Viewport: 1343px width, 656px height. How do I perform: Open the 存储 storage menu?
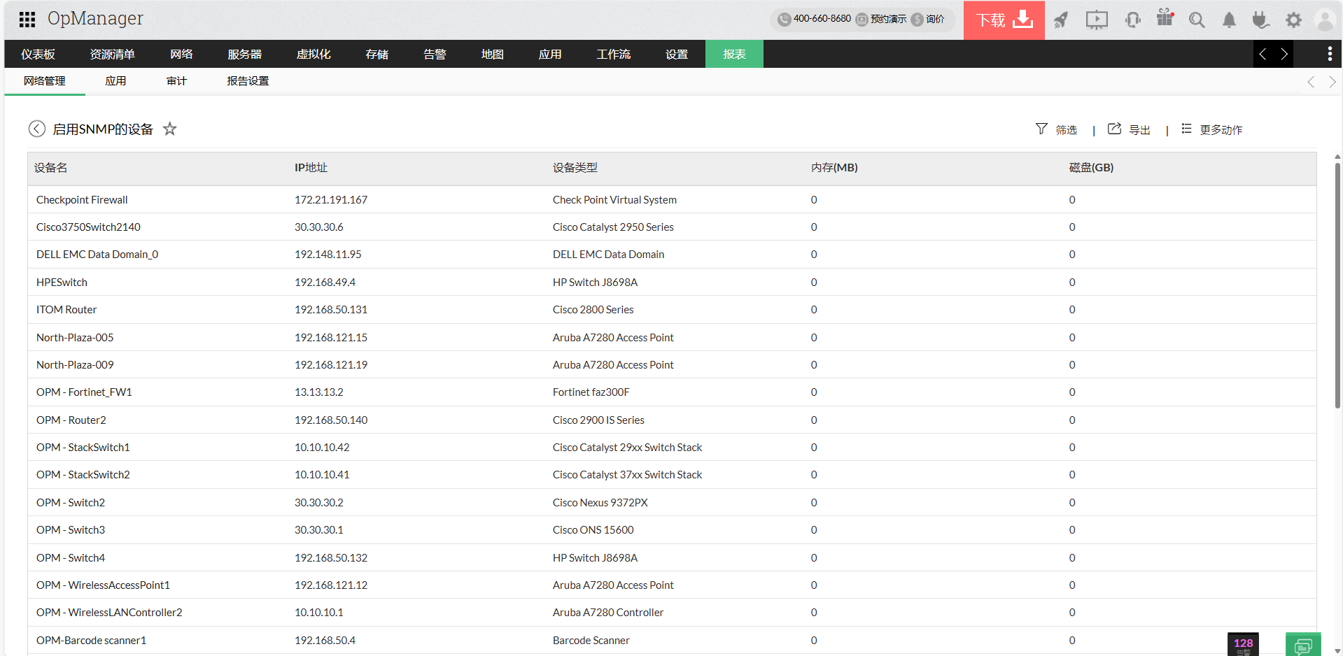377,54
